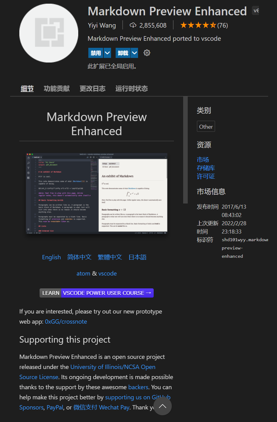Click the readme vertical scrollbar

coord(185,150)
